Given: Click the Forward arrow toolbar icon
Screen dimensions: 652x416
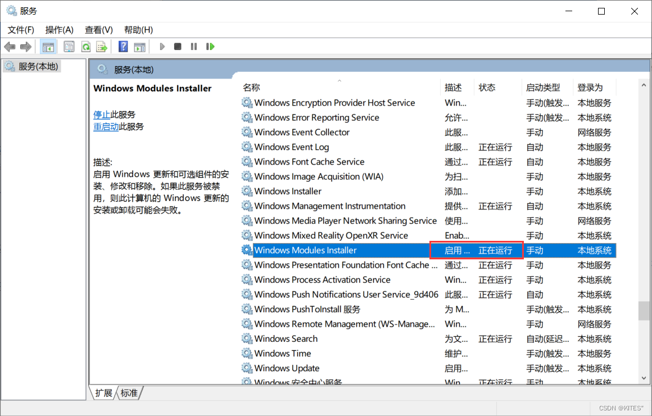Looking at the screenshot, I should 26,47.
